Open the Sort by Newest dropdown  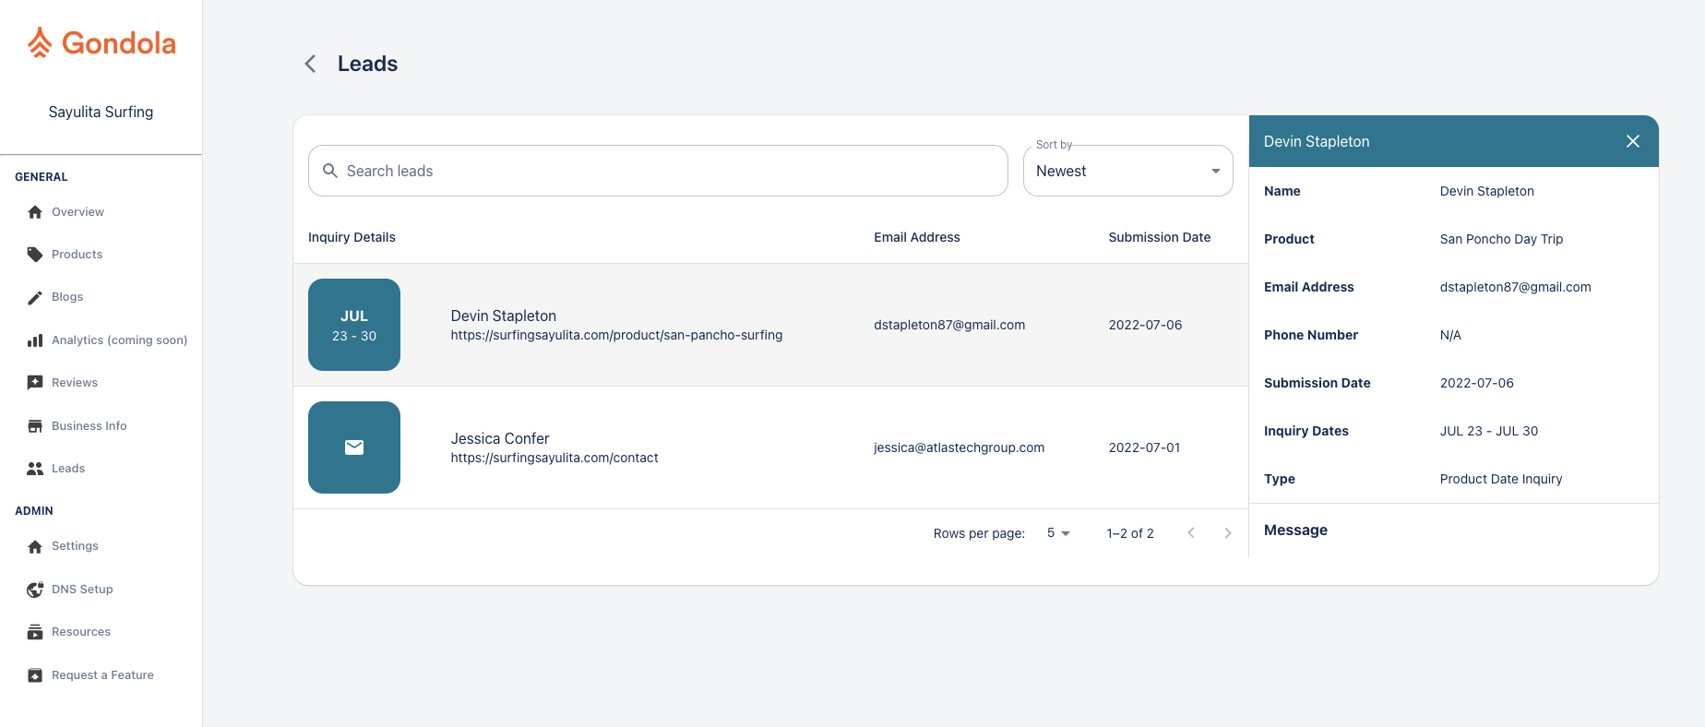tap(1128, 171)
